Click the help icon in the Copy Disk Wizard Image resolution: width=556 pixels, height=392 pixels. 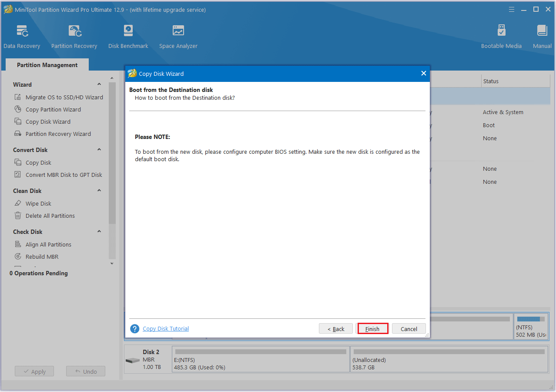pyautogui.click(x=134, y=328)
